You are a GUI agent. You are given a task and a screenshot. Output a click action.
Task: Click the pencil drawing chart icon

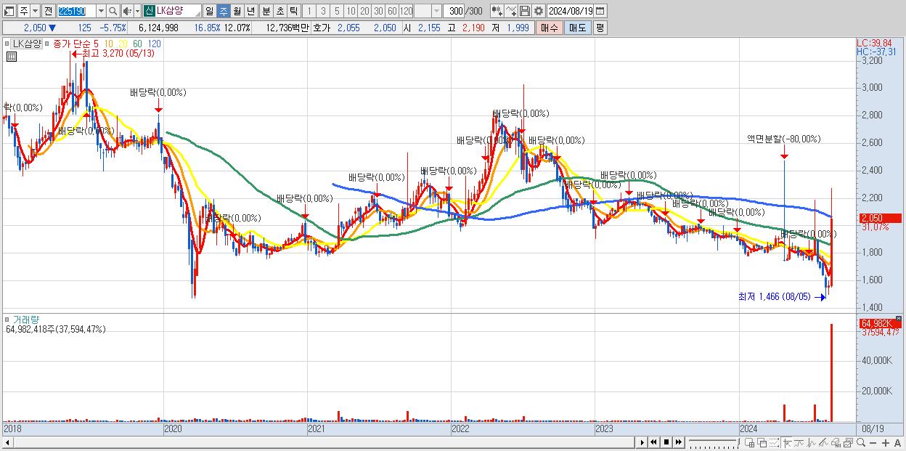coord(824,443)
